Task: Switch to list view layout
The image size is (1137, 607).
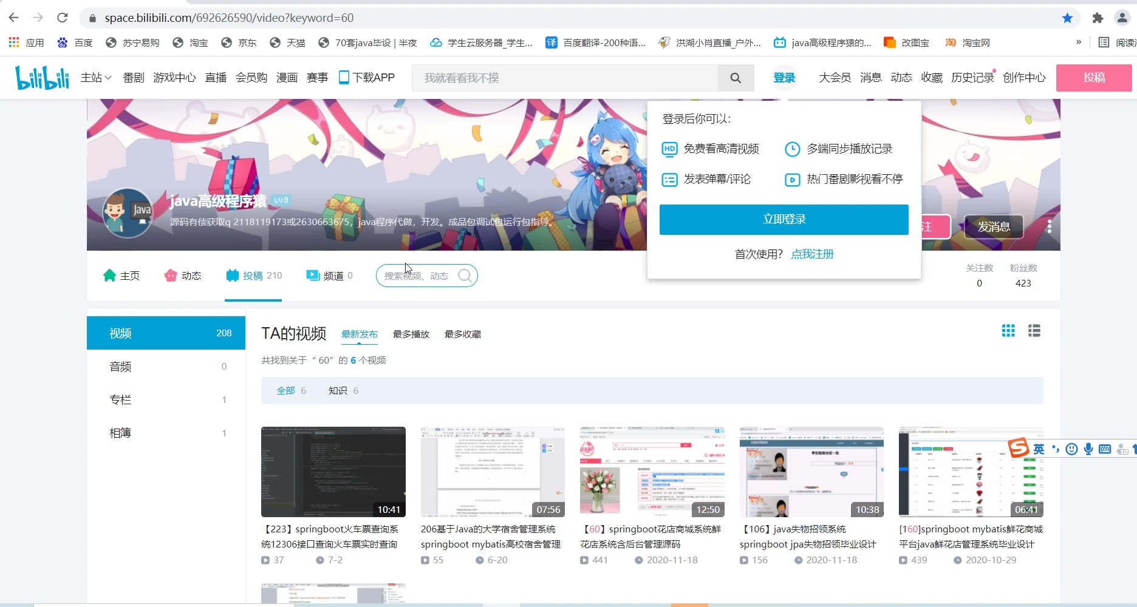Action: (1034, 331)
